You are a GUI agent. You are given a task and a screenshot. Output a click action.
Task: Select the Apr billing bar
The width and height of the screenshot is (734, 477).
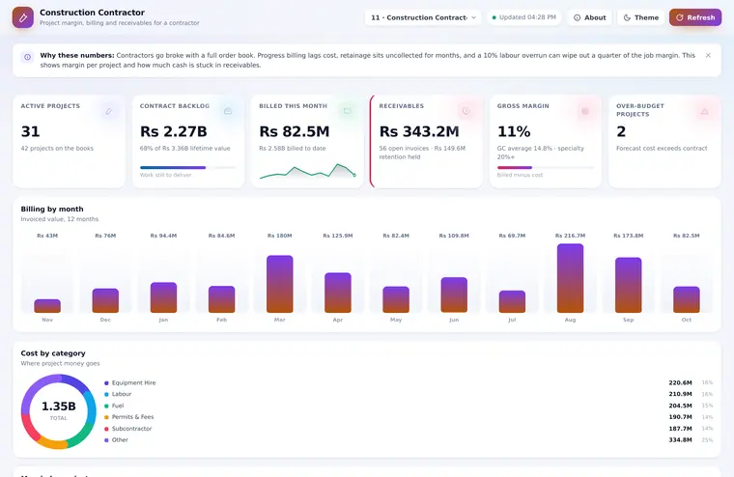[x=337, y=293]
